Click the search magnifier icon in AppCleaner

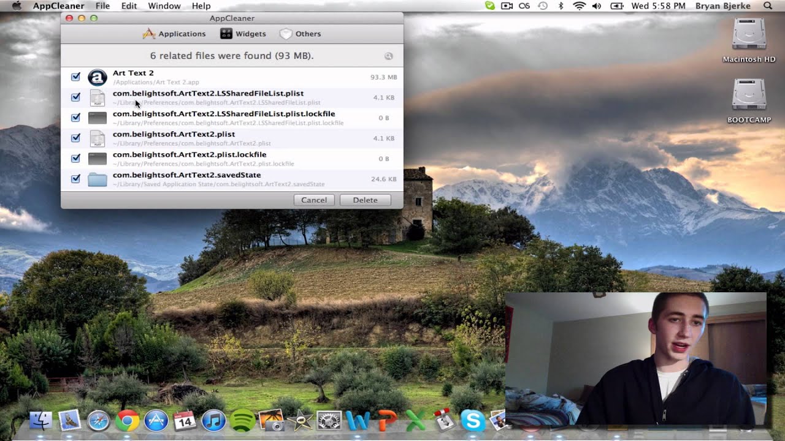pos(388,56)
